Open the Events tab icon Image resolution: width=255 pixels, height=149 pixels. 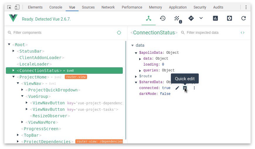pyautogui.click(x=177, y=19)
